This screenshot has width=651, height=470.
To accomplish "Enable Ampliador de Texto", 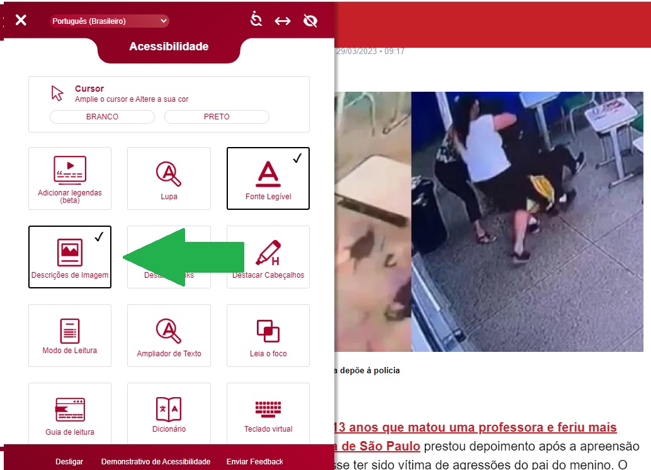I will [x=169, y=336].
